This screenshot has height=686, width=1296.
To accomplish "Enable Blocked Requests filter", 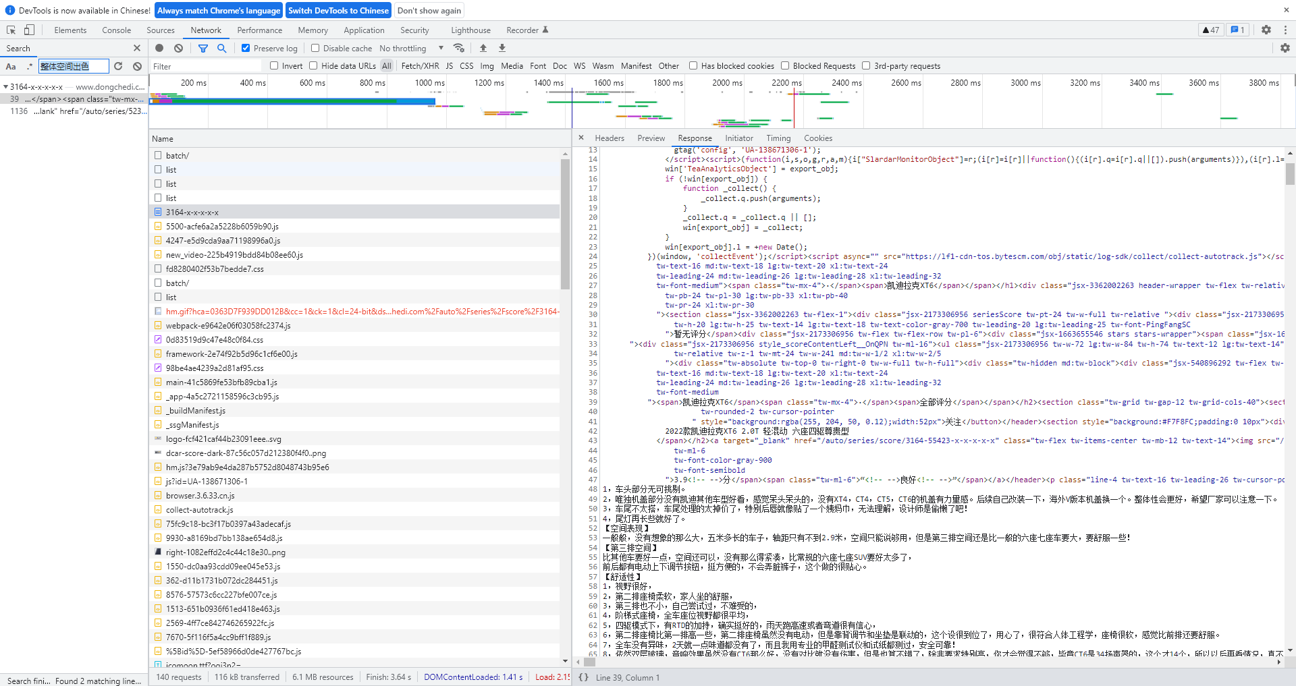I will tap(785, 65).
